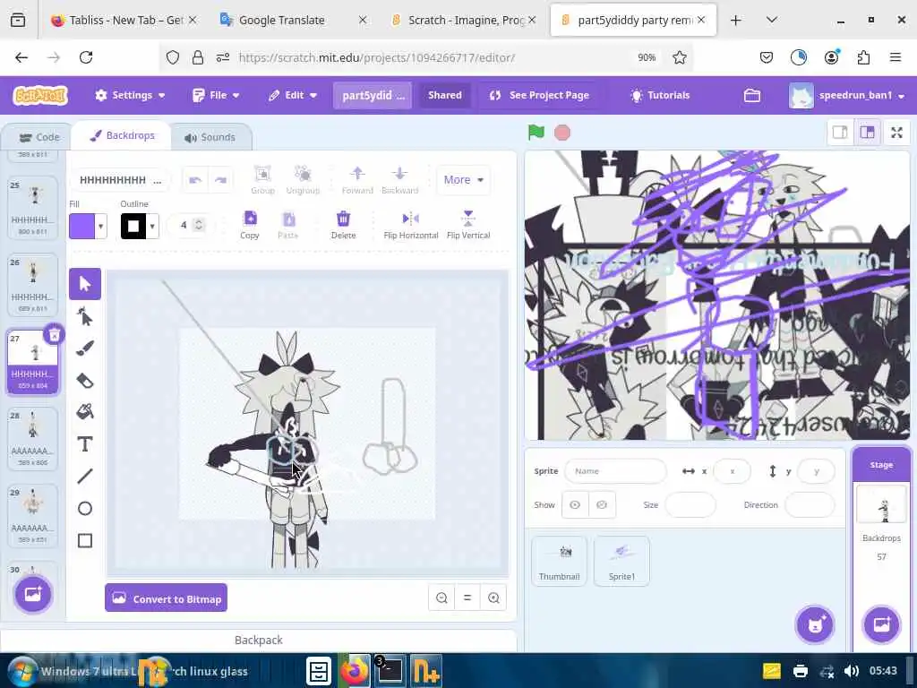This screenshot has height=688, width=917.
Task: Reset the paint canvas zoom
Action: pyautogui.click(x=467, y=598)
